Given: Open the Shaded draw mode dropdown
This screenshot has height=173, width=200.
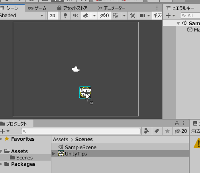Looking at the screenshot, I should click(x=21, y=16).
